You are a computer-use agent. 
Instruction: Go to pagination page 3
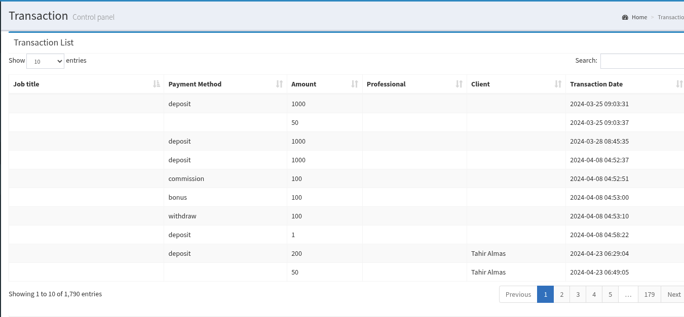pos(578,294)
